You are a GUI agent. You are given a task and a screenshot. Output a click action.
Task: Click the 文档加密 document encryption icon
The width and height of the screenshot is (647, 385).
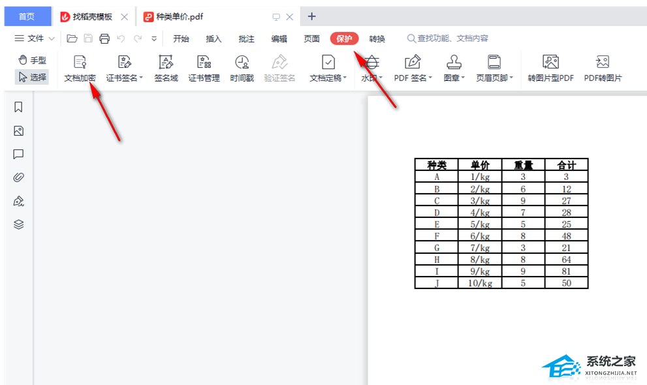[x=80, y=63]
